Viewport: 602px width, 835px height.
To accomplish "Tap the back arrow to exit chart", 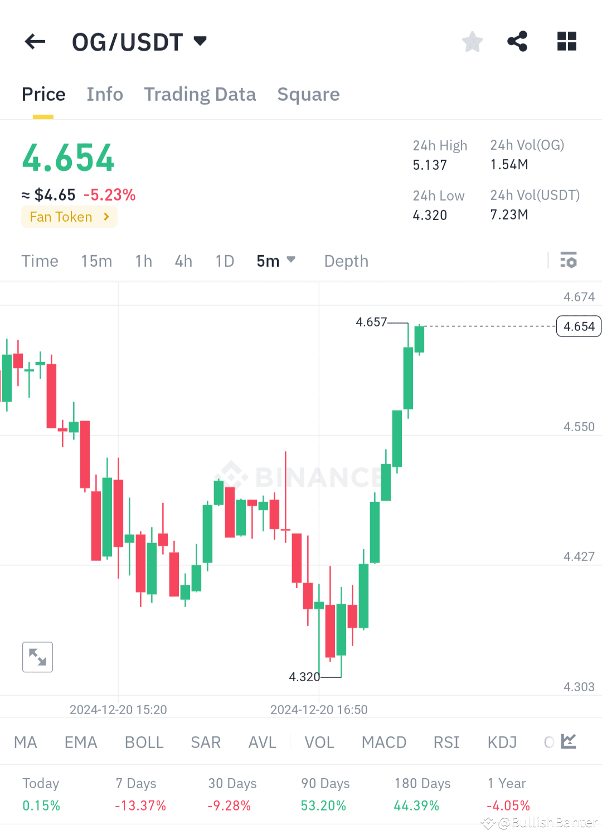I will [x=35, y=41].
